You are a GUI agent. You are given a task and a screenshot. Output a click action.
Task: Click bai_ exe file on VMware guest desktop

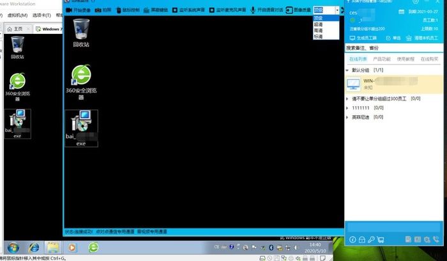coord(17,123)
